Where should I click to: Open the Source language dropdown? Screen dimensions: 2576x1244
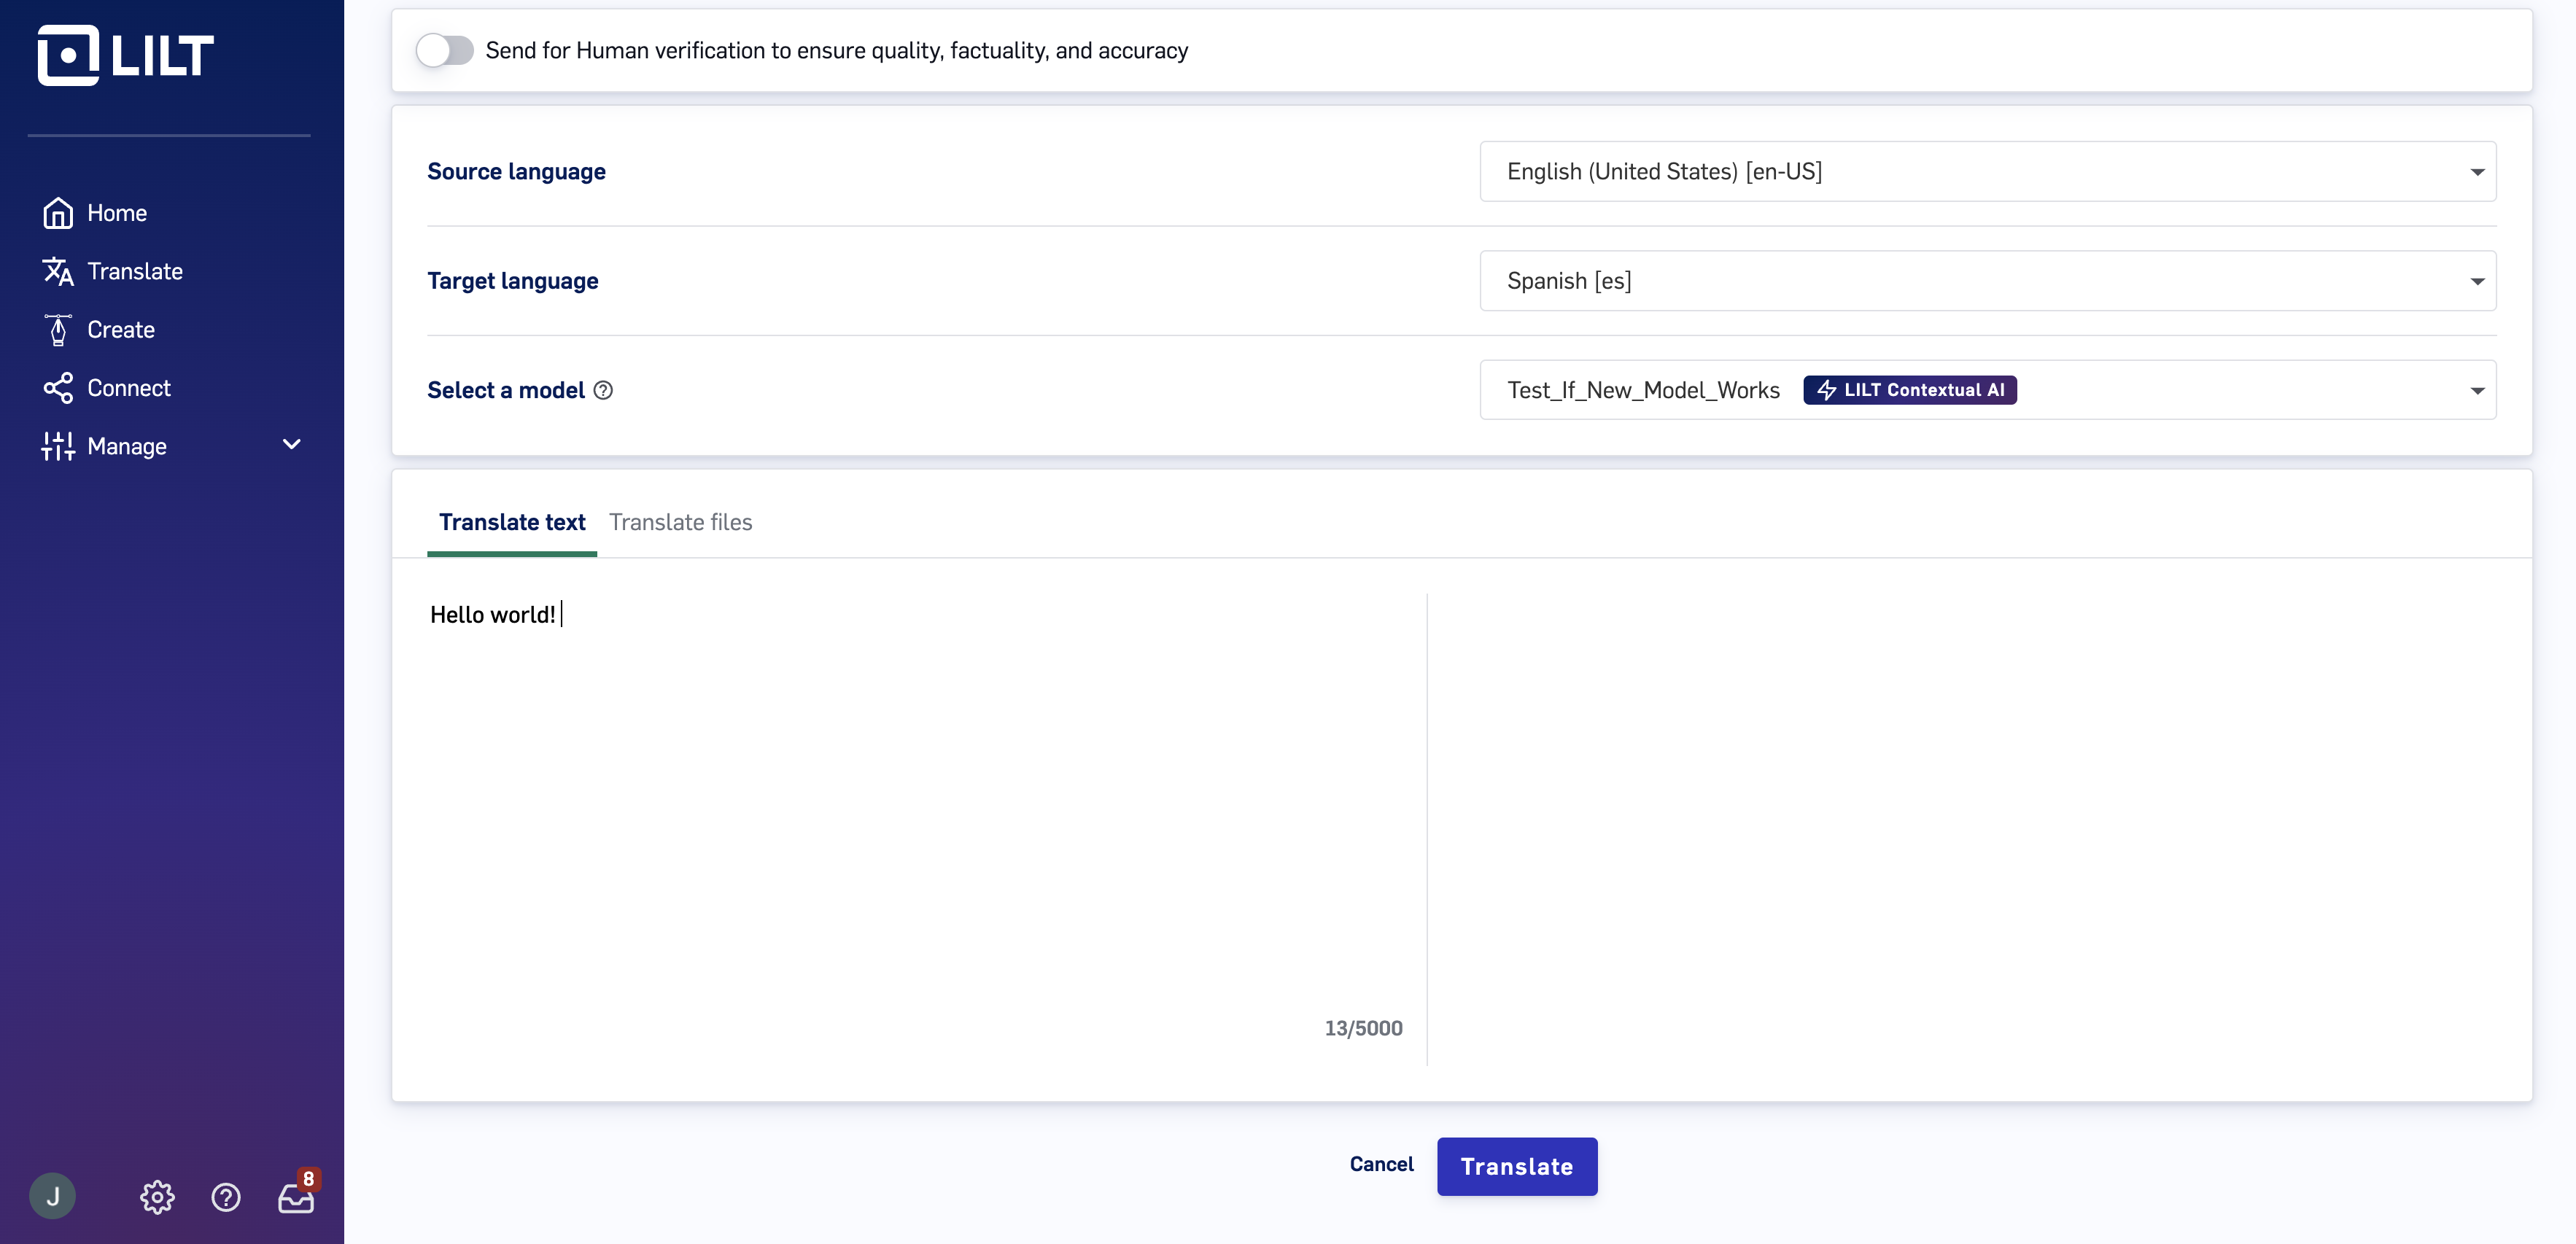tap(1988, 171)
